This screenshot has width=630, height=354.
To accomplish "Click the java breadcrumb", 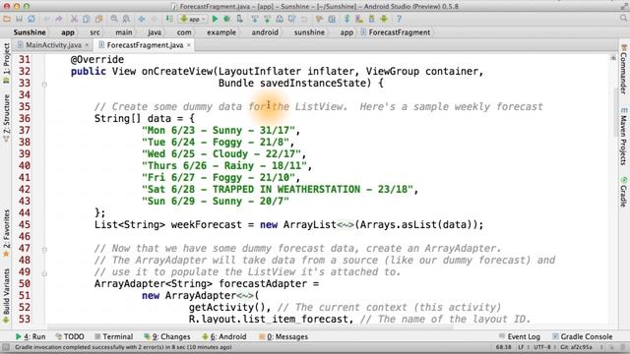I will [155, 32].
